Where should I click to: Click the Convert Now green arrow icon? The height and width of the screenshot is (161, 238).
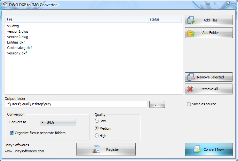pos(197,149)
